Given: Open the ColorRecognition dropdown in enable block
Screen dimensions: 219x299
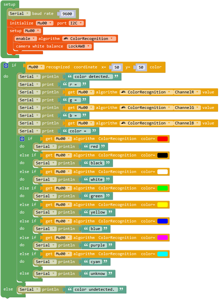Looking at the screenshot, I should point(89,39).
